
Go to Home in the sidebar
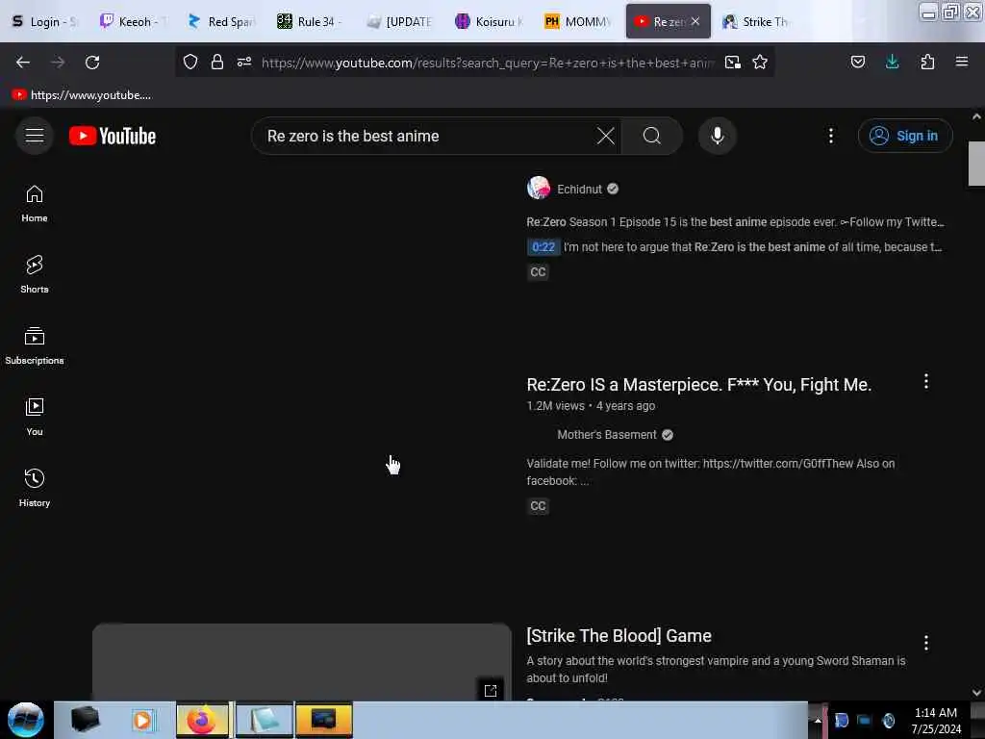tap(35, 204)
